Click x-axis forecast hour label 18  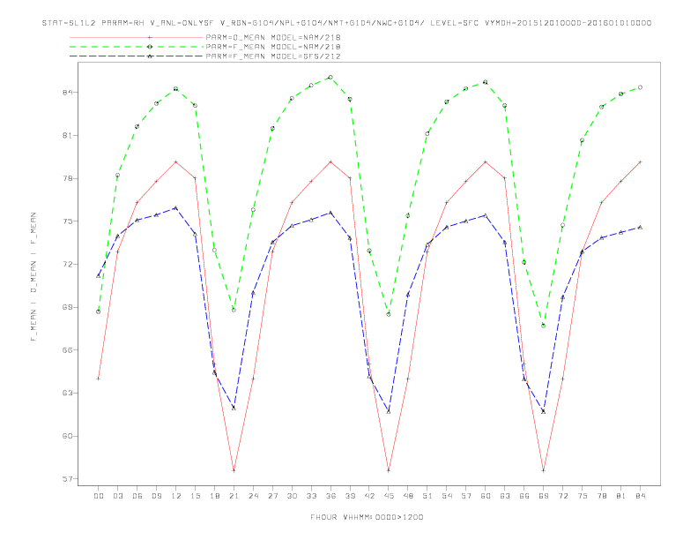(214, 496)
